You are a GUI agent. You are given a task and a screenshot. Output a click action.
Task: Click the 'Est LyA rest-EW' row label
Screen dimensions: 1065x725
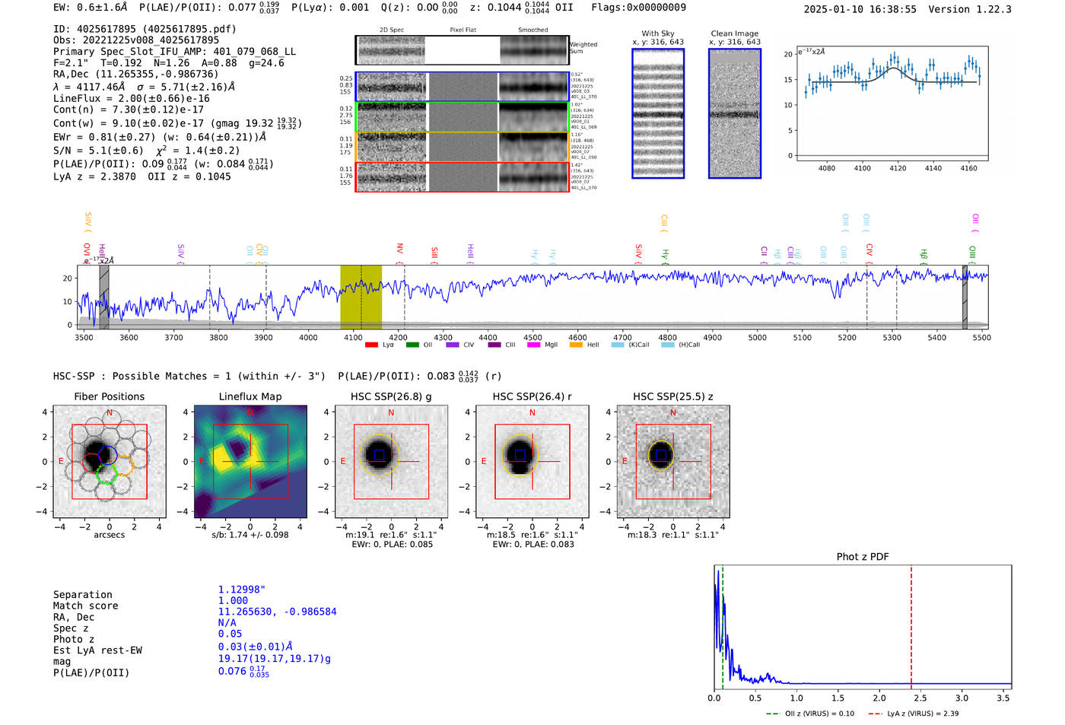tap(97, 650)
